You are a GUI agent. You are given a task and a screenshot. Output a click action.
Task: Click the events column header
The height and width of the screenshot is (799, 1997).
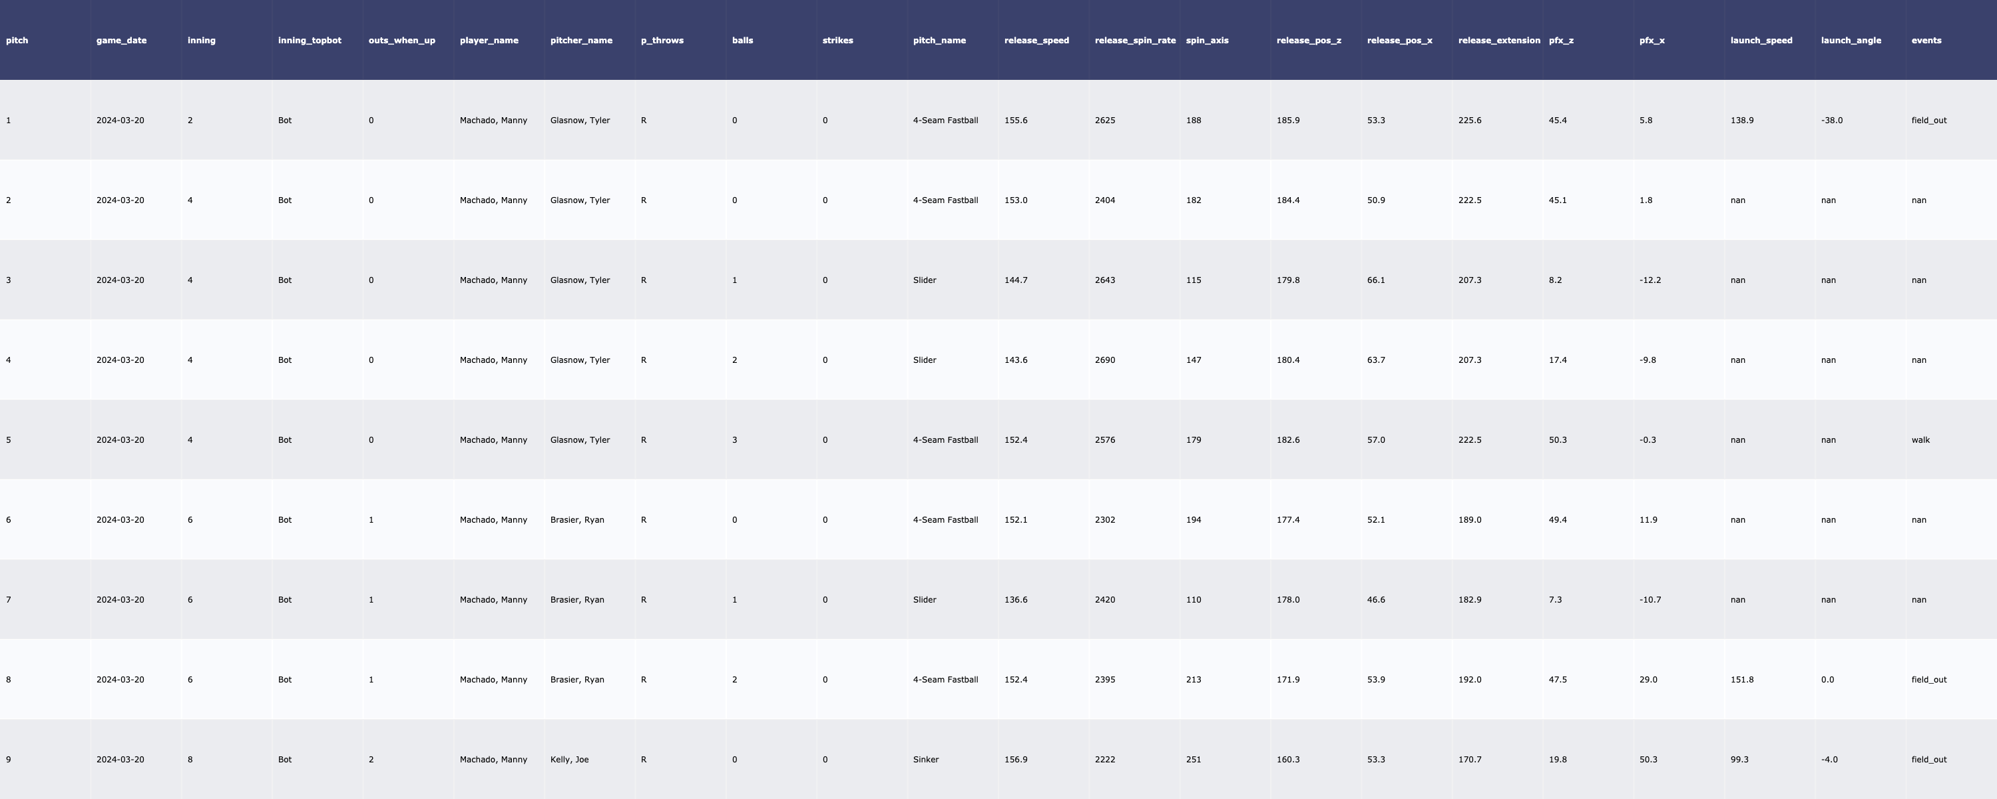click(x=1926, y=41)
